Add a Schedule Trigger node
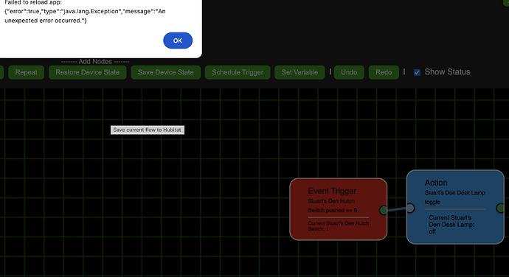The image size is (509, 277). coord(238,72)
